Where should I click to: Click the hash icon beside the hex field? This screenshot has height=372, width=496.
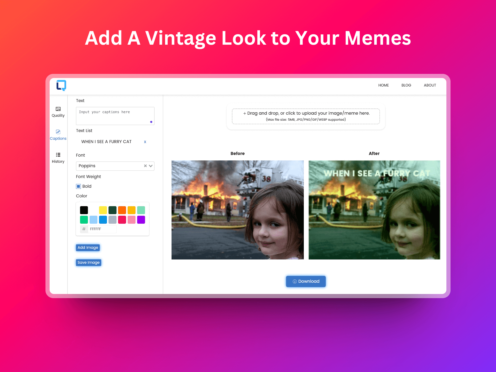[x=84, y=229]
